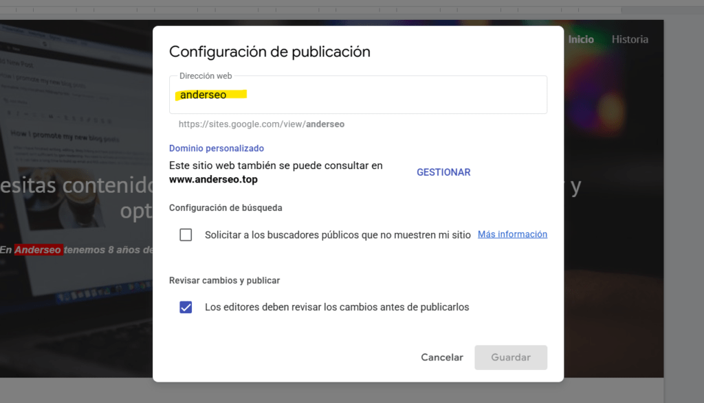
Task: Click the highlighted Anderseo word on the page
Action: tap(38, 250)
